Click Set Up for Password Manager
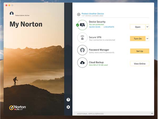Image resolution: width=158 pixels, height=119 pixels. (x=140, y=51)
